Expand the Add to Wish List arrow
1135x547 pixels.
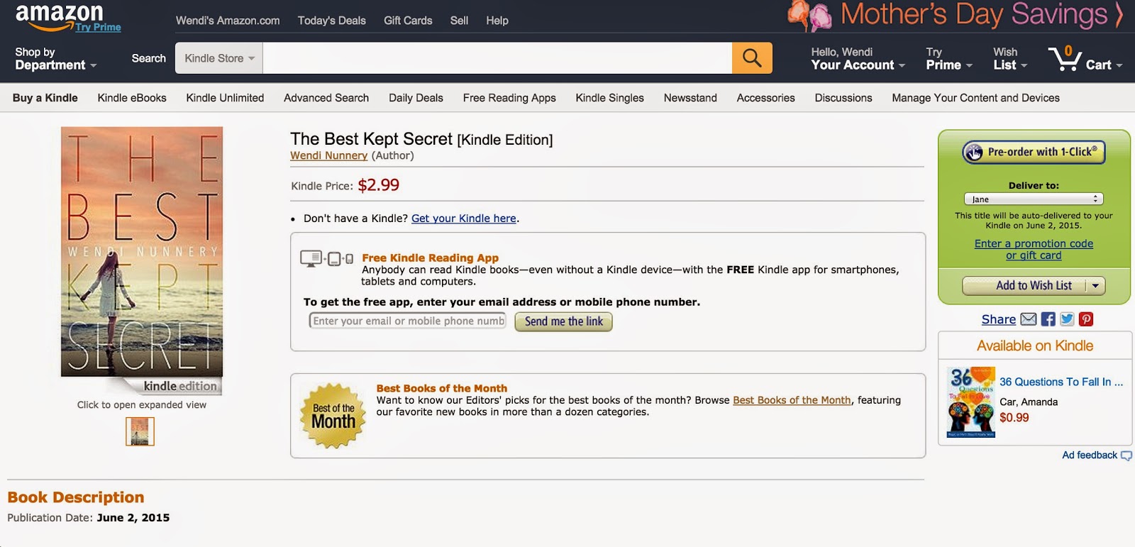(1095, 286)
